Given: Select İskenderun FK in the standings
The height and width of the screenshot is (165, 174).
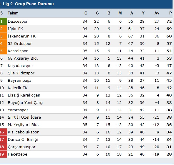Looking at the screenshot, I should coord(22,36).
